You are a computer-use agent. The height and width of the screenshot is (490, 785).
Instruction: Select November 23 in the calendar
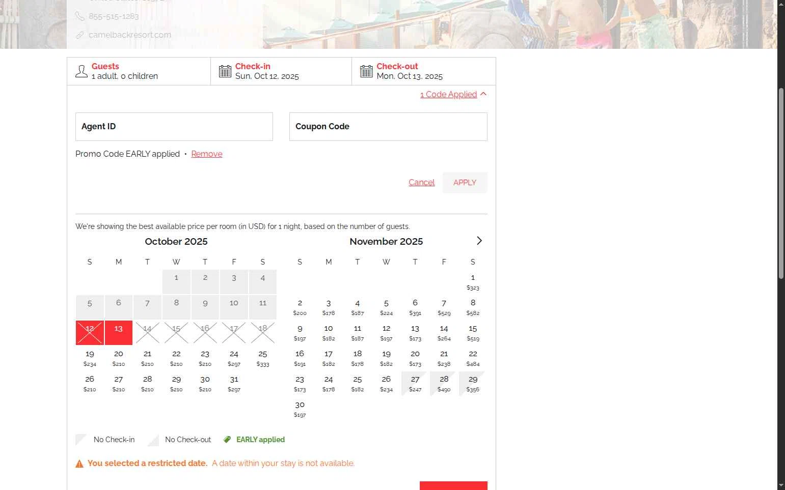point(300,384)
